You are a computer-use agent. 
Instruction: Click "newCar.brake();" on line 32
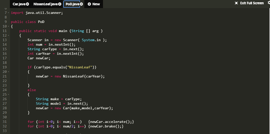point(106,126)
